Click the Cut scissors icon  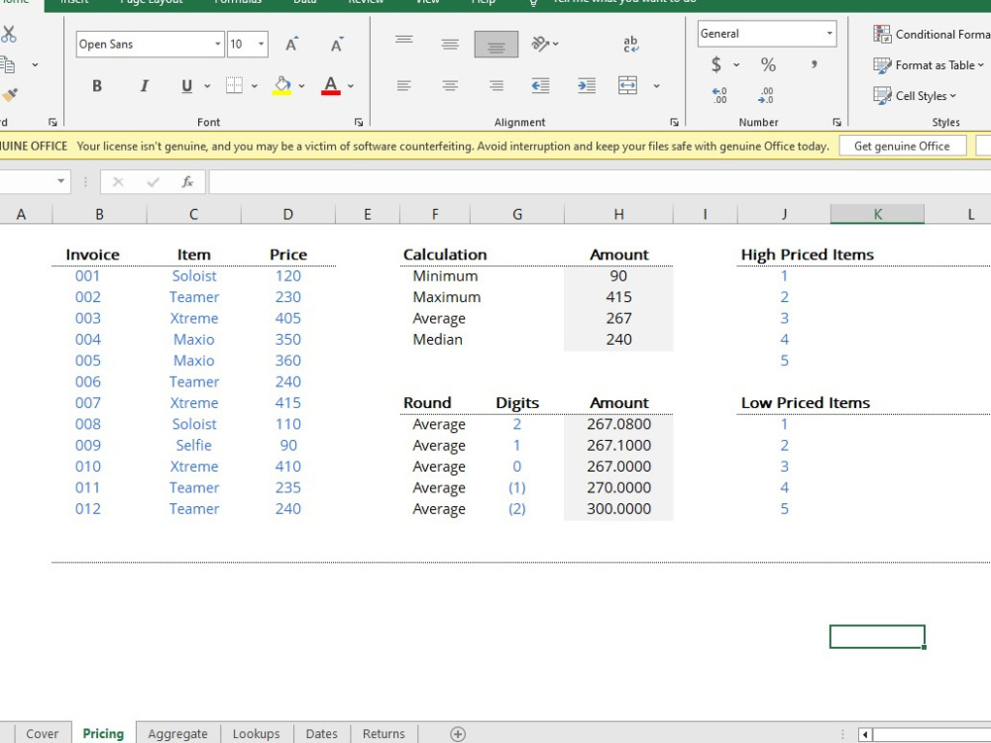point(8,34)
